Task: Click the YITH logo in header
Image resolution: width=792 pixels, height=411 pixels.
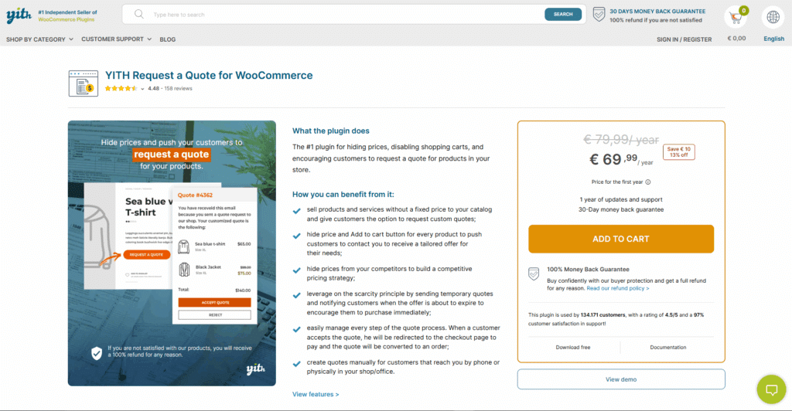Action: click(19, 15)
